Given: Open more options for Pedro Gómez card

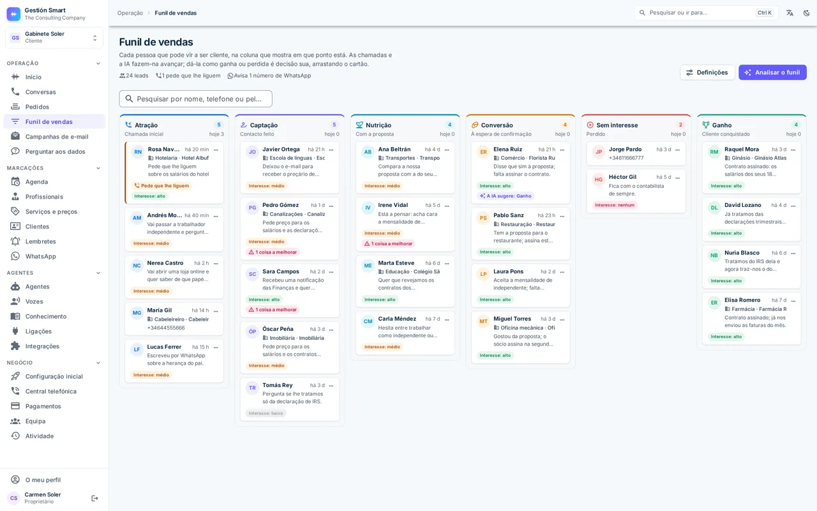Looking at the screenshot, I should click(331, 206).
